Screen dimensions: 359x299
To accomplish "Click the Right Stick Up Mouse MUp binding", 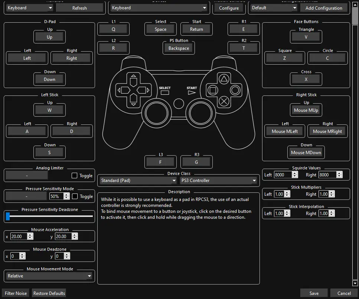I will point(306,110).
